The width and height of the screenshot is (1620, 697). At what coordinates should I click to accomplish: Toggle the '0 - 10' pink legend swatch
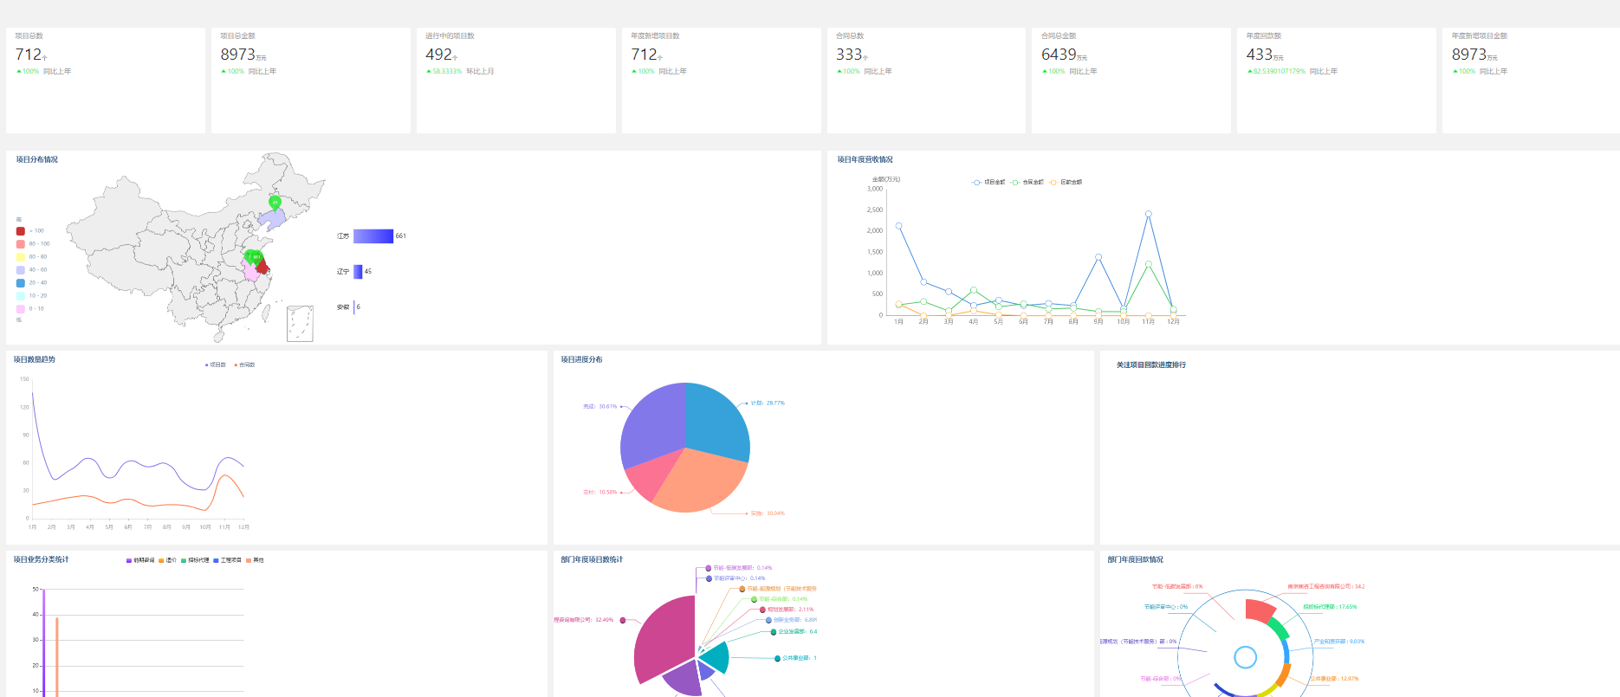click(x=21, y=309)
